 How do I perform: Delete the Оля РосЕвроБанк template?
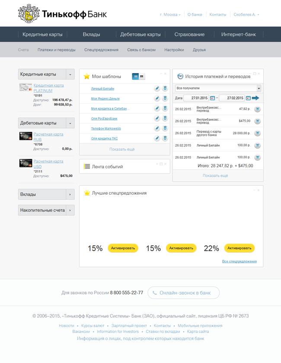[165, 118]
